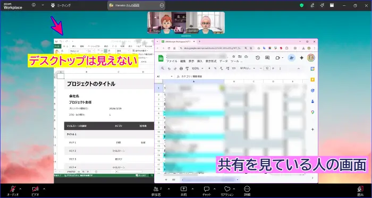Image resolution: width=372 pixels, height=198 pixels.
Task: Select the red-haired participant's video thumbnail
Action: coord(166,23)
